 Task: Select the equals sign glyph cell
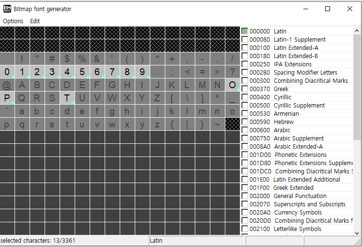point(202,72)
